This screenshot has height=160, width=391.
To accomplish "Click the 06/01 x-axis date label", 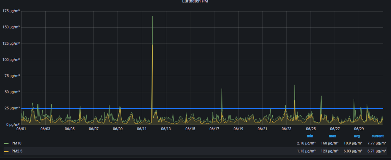I will click(22, 129).
